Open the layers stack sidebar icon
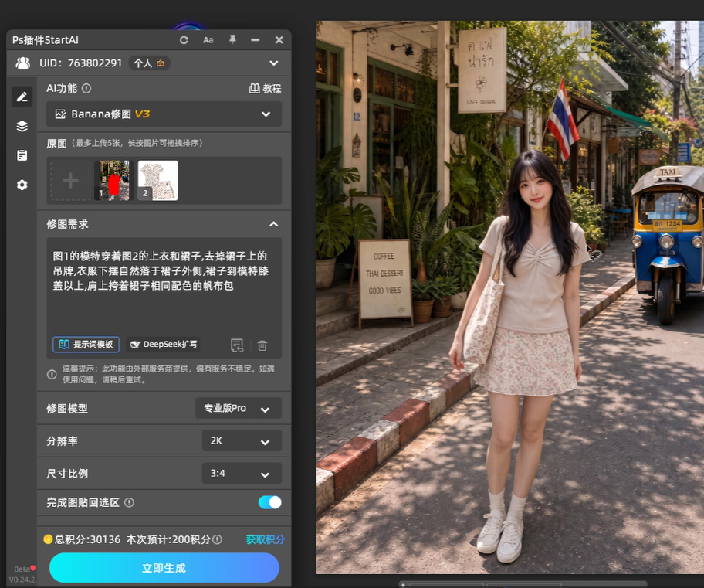Screen dimensions: 704x588 point(22,126)
